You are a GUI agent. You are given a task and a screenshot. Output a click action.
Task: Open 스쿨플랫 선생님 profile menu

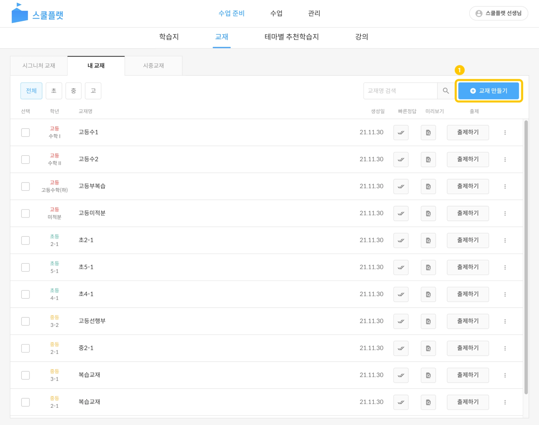click(x=498, y=13)
